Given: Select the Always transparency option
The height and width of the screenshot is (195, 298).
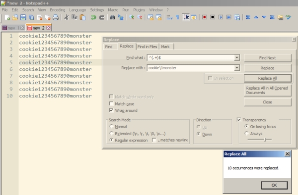Looking at the screenshot, I should tap(246, 133).
